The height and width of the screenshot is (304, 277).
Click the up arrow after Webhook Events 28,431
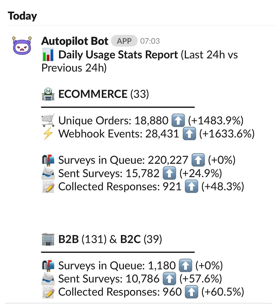tap(189, 133)
